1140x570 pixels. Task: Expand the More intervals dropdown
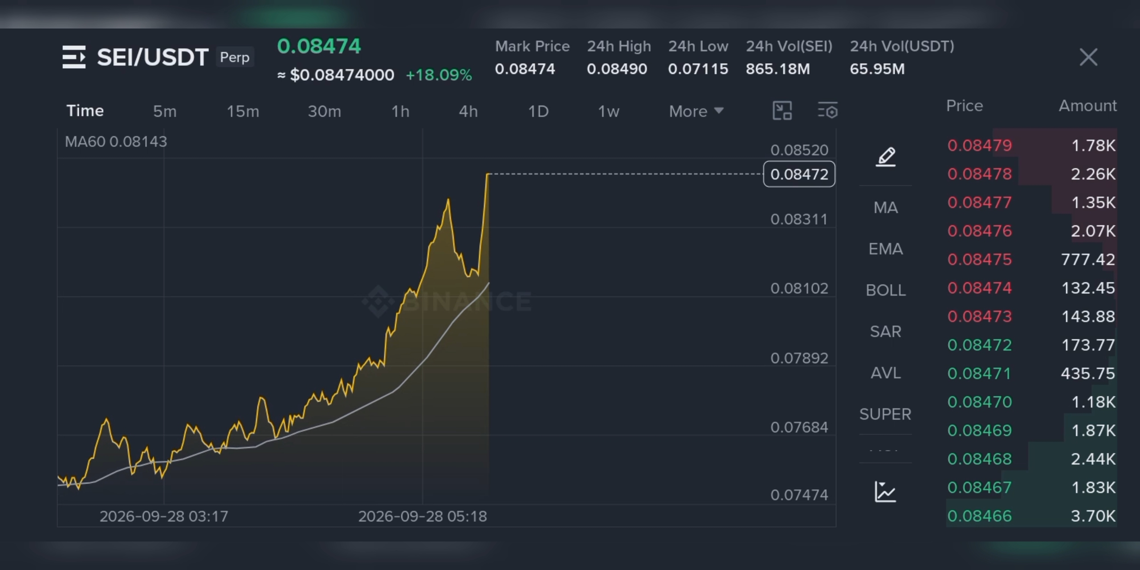click(x=696, y=111)
